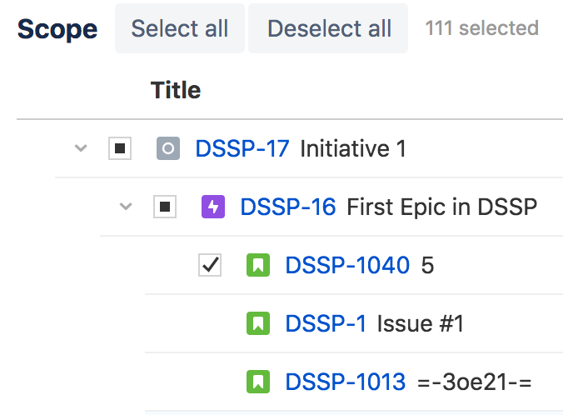Screen dimensions: 563x415
Task: Open the DSSP-1 issue link
Action: 326,323
